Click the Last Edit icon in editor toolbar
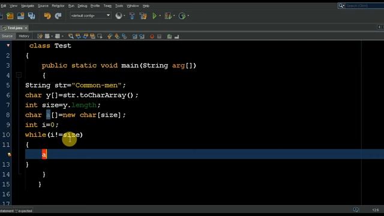Screen dimensions: 384x216 pyautogui.click(x=40, y=37)
